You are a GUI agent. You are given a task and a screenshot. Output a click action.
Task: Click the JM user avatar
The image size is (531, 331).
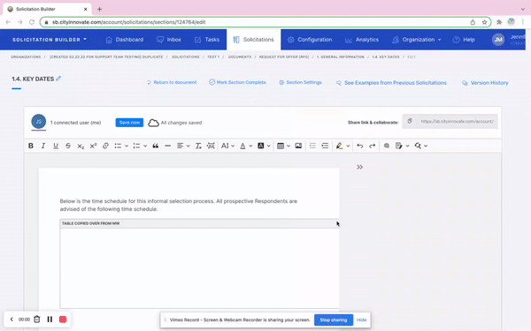pos(498,40)
